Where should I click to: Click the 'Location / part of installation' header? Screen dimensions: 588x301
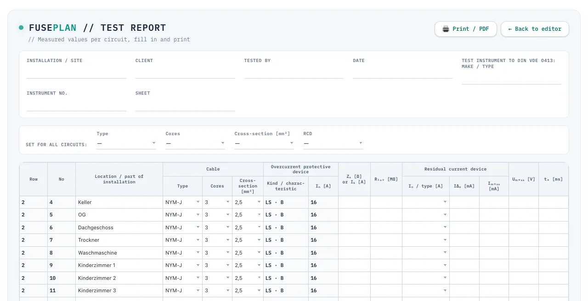click(119, 179)
